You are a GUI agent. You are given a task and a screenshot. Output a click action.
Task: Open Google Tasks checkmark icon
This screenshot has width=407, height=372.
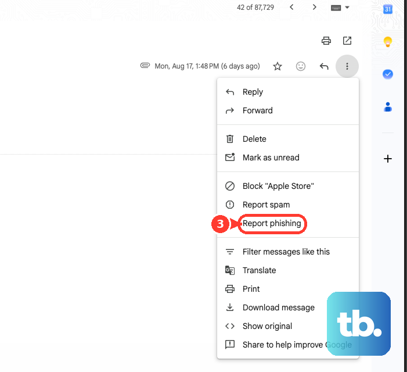coord(387,74)
